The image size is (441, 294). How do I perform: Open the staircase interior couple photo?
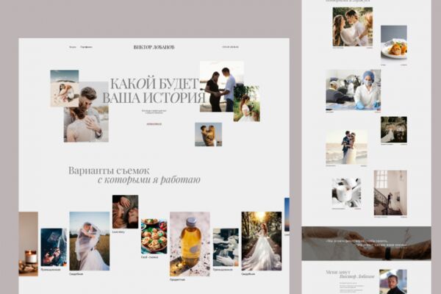tap(390, 193)
